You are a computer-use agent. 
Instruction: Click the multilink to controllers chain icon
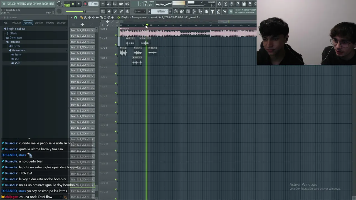click(121, 11)
